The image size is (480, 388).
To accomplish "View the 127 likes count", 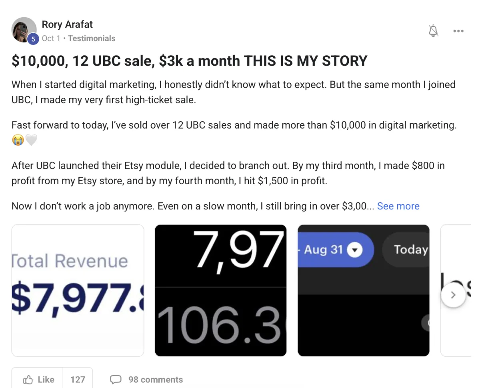I will tap(78, 379).
